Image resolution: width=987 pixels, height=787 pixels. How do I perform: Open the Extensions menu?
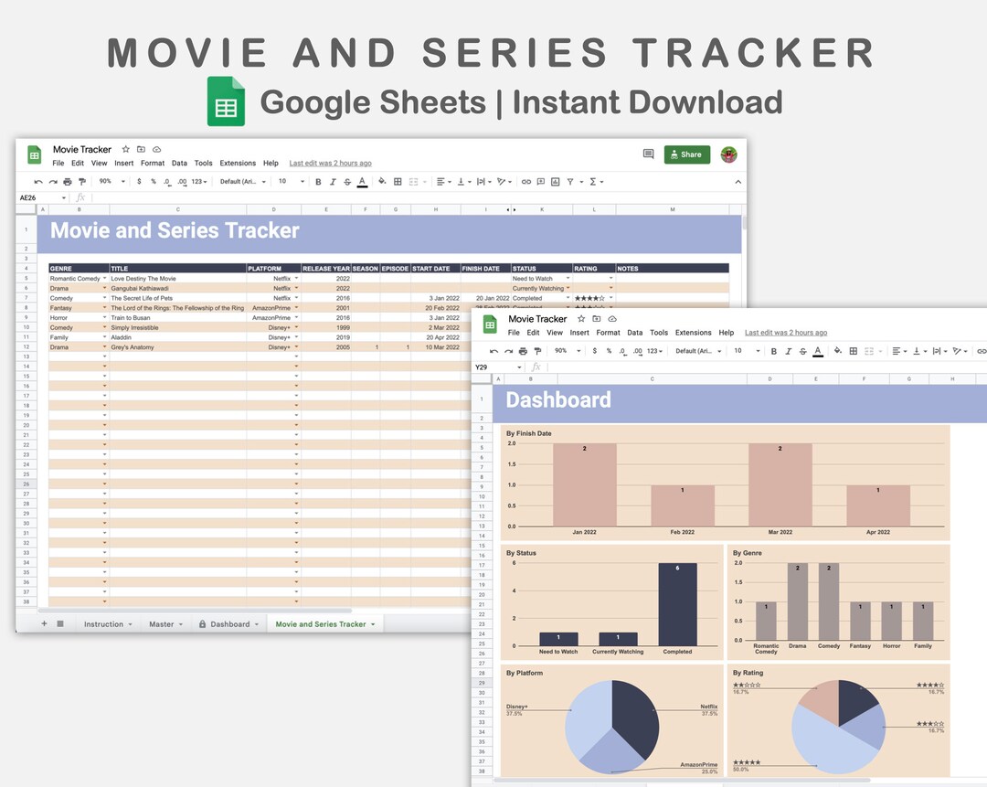click(x=237, y=163)
